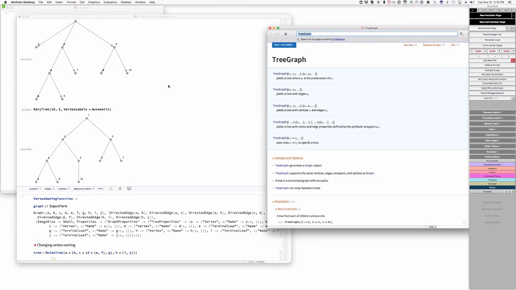Select the Special Conversion purple status swatch

(x=492, y=165)
